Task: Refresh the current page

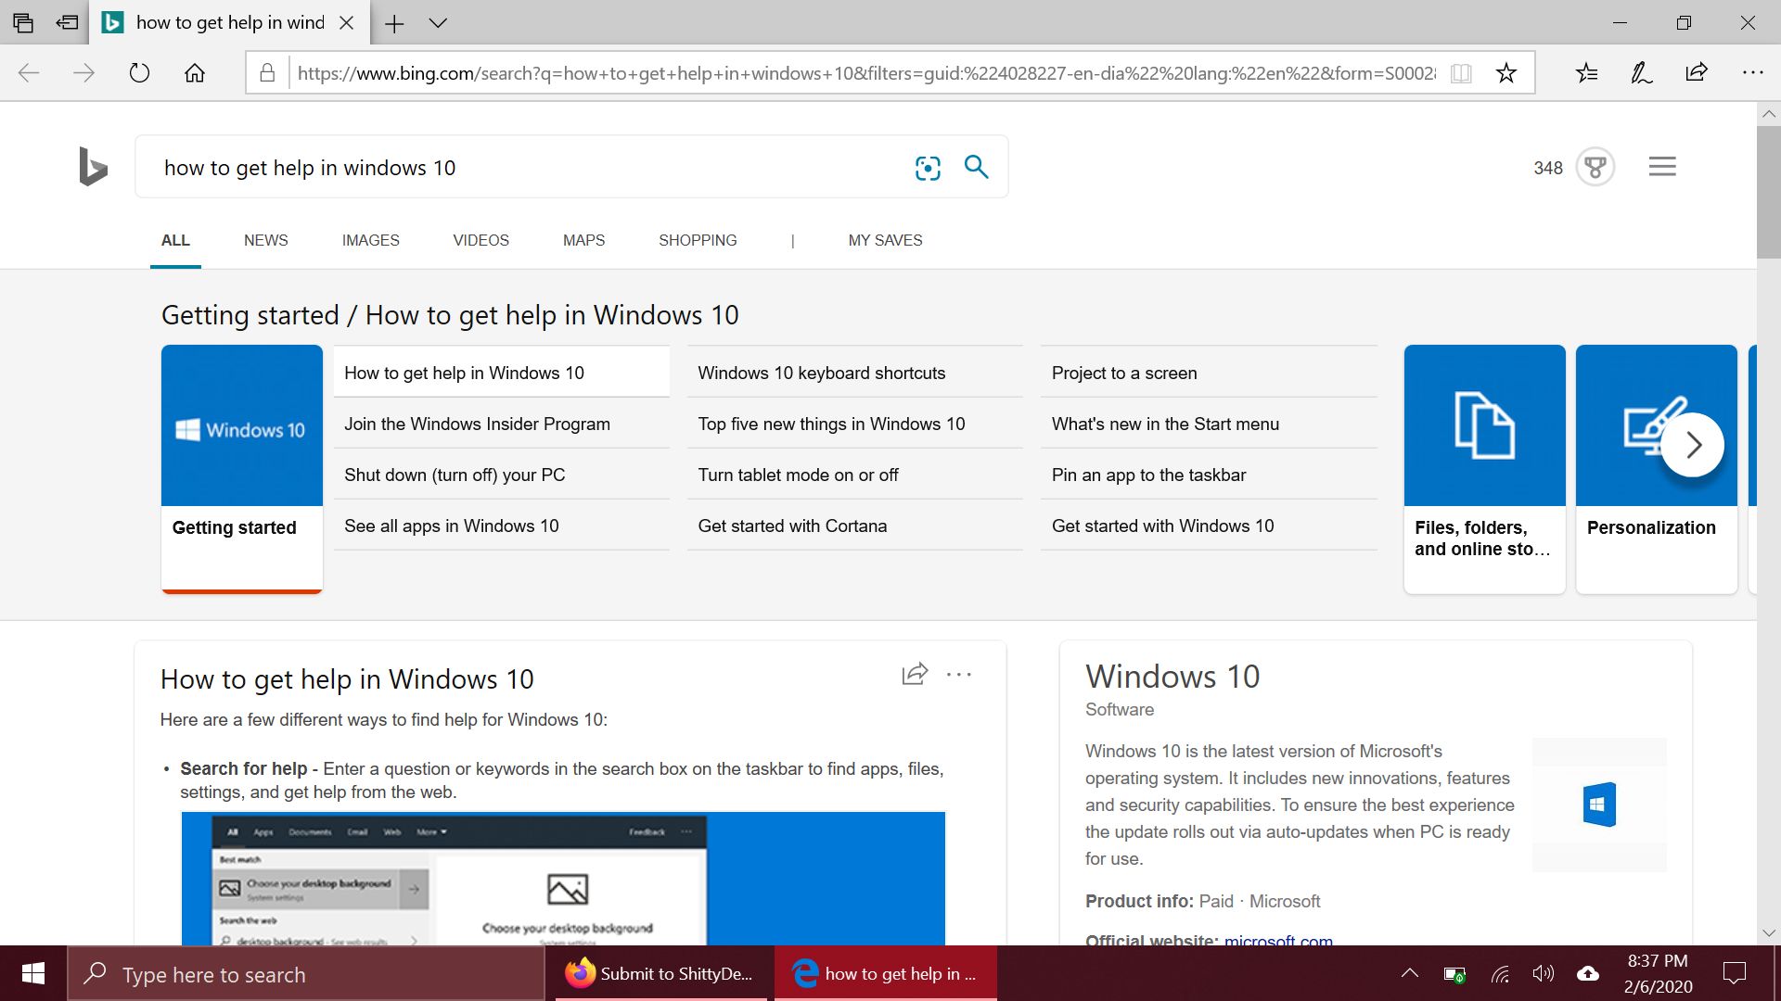Action: [139, 72]
